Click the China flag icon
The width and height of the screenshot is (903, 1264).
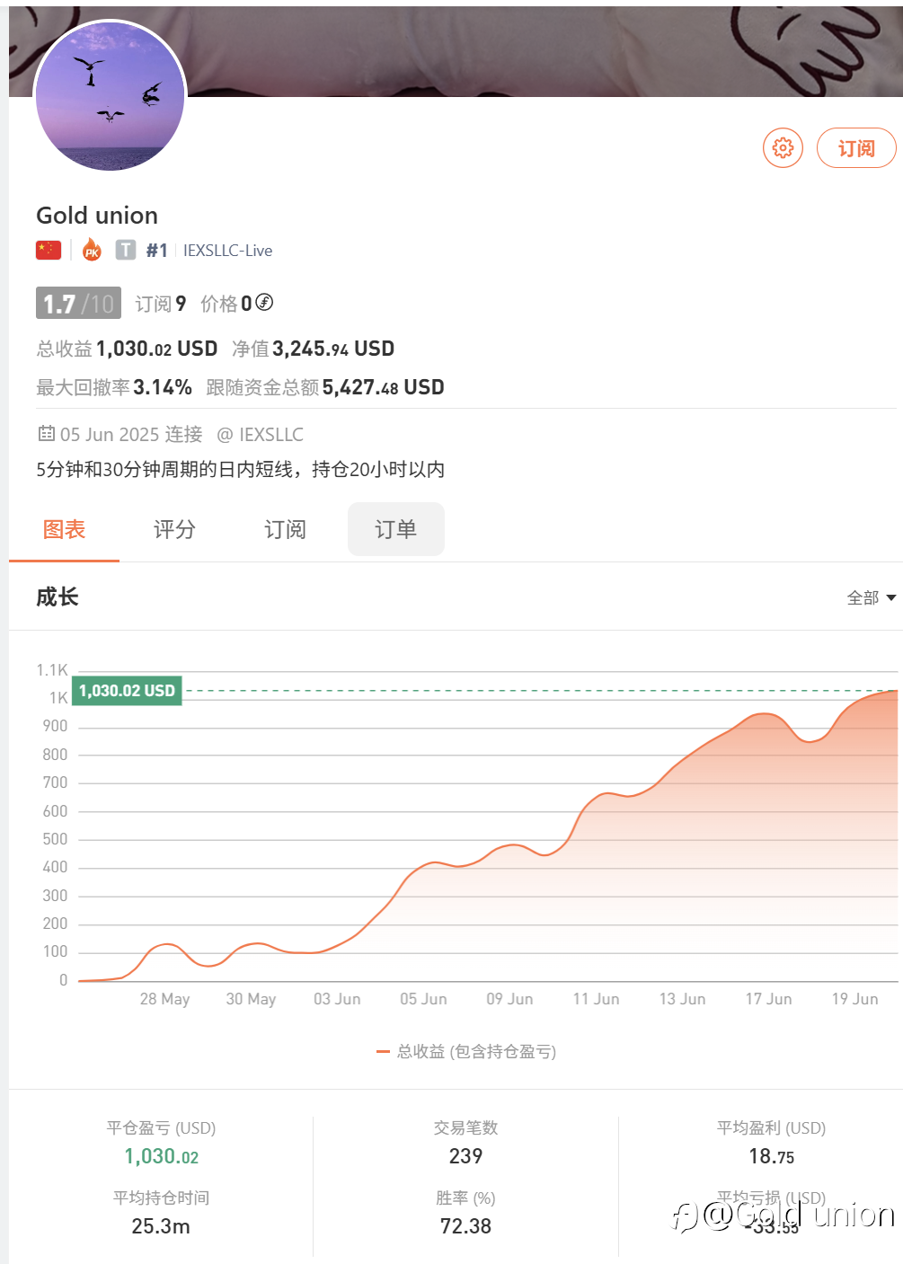pos(49,250)
